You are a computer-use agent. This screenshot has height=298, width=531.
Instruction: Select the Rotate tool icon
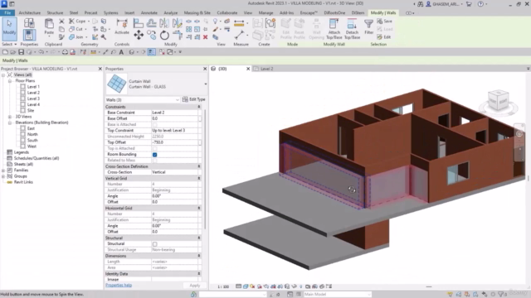164,35
